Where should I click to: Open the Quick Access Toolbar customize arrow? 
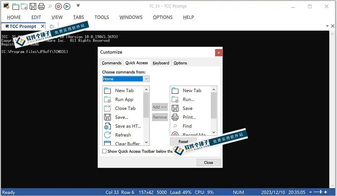(x=78, y=5)
